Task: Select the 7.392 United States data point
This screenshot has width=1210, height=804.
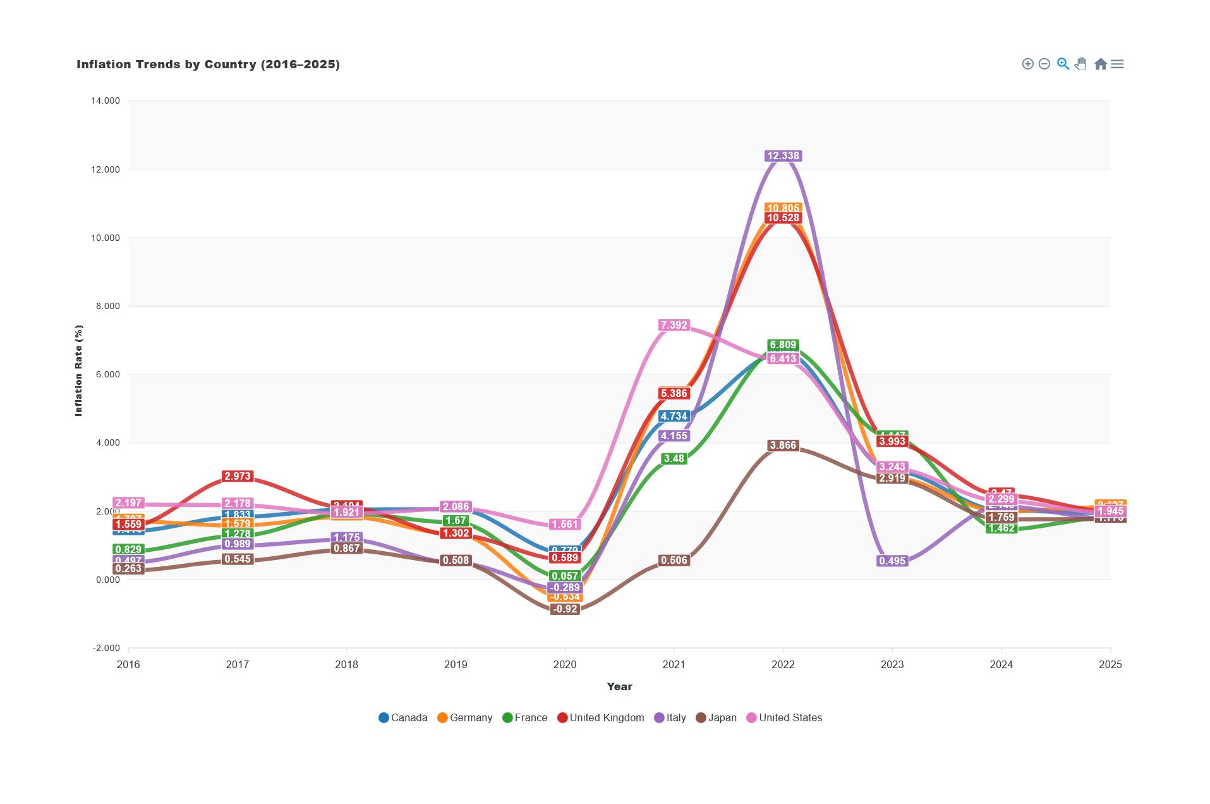Action: pos(674,326)
